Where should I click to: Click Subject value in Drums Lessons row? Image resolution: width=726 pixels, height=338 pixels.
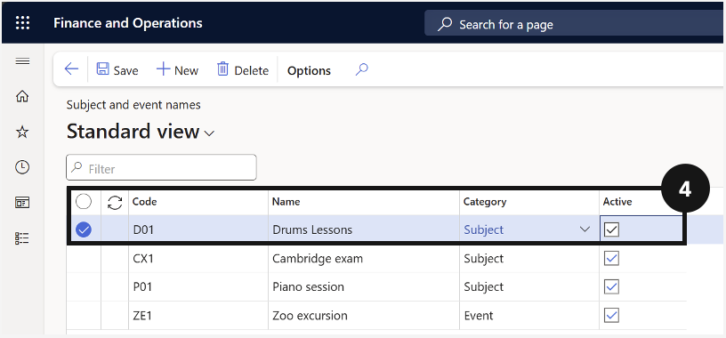483,229
